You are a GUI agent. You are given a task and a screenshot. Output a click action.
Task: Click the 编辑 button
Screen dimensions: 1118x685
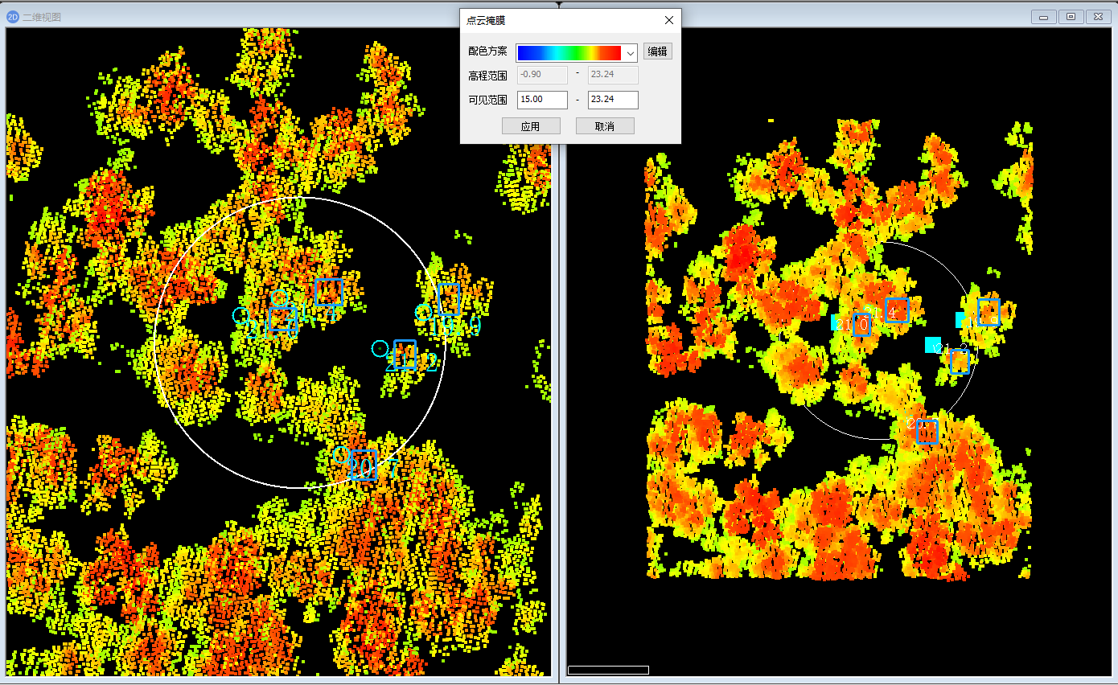pyautogui.click(x=658, y=51)
